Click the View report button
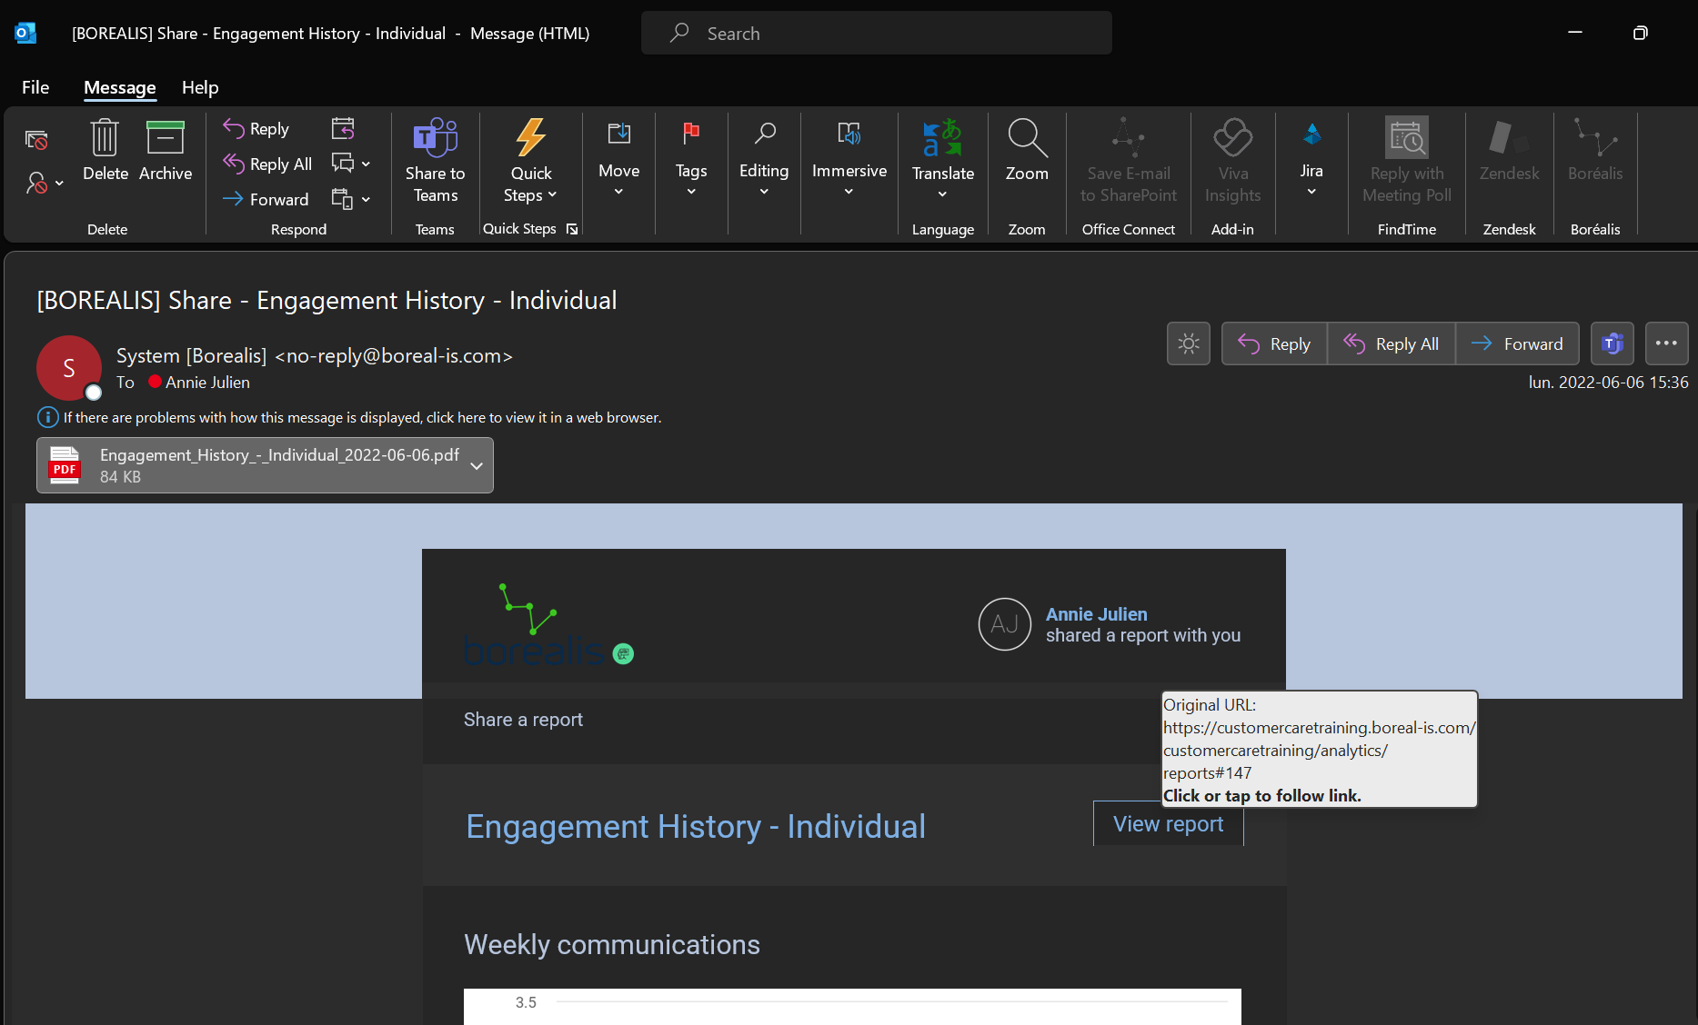The width and height of the screenshot is (1698, 1025). [x=1168, y=823]
